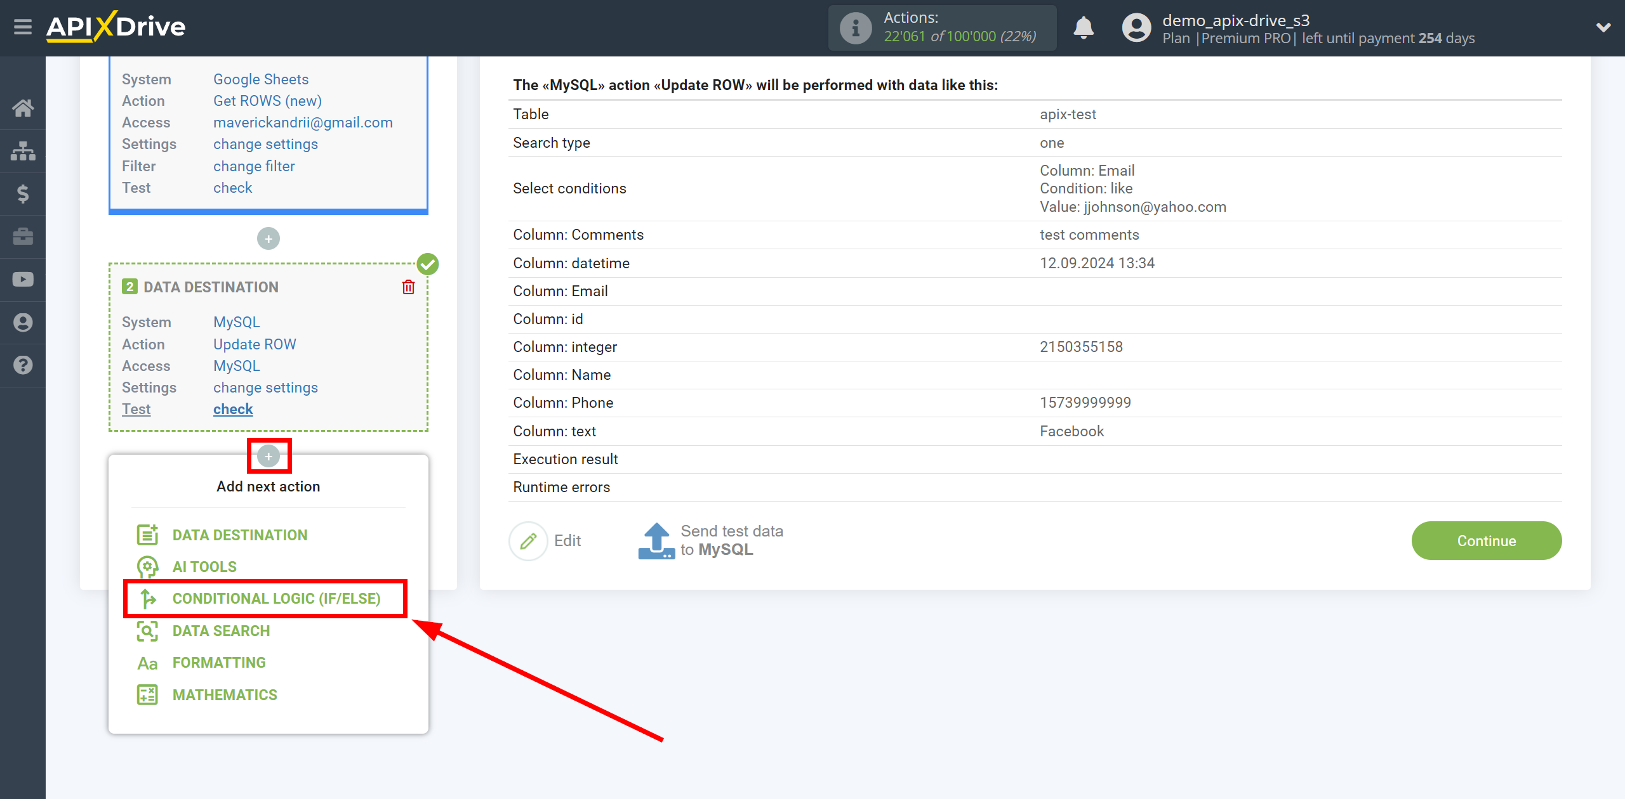1625x799 pixels.
Task: Select MATHEMATICS next action
Action: click(x=225, y=695)
